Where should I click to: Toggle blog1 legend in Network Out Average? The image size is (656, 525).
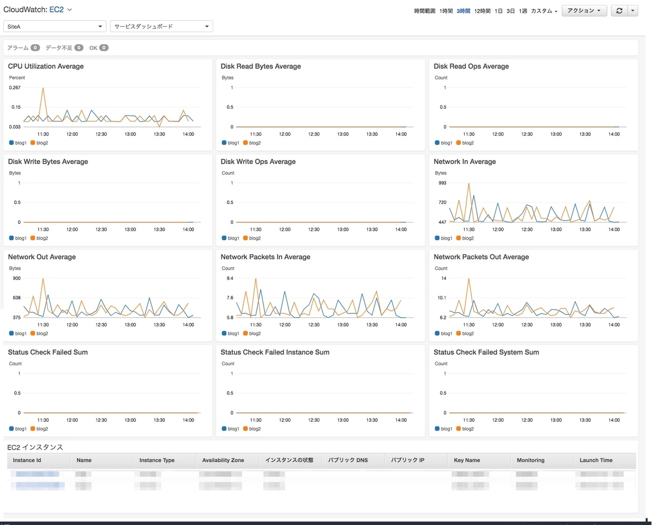tap(18, 333)
